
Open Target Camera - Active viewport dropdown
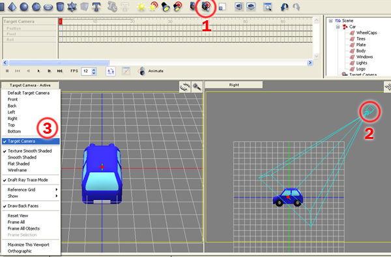tap(30, 85)
